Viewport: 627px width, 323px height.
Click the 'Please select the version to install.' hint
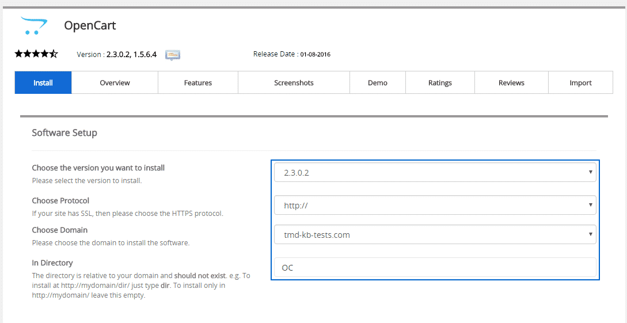pos(87,181)
